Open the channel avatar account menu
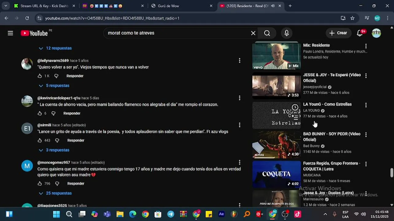Image resolution: width=394 pixels, height=221 pixels. pyautogui.click(x=376, y=33)
